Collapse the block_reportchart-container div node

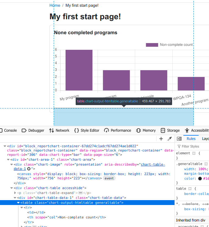point(5,146)
